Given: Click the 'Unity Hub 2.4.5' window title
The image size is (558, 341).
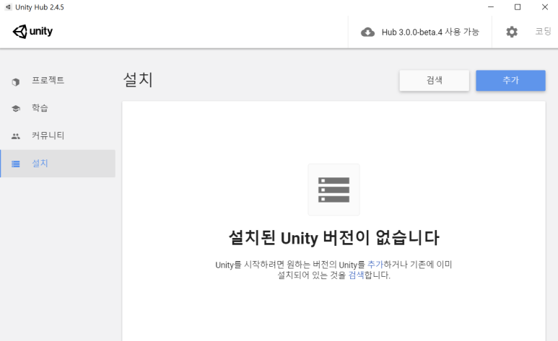Looking at the screenshot, I should click(x=40, y=7).
